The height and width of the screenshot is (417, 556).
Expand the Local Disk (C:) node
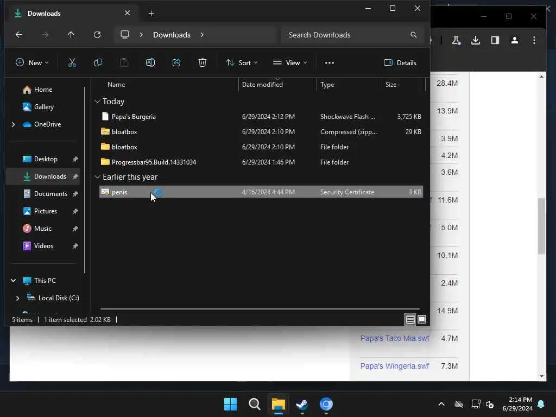point(18,298)
